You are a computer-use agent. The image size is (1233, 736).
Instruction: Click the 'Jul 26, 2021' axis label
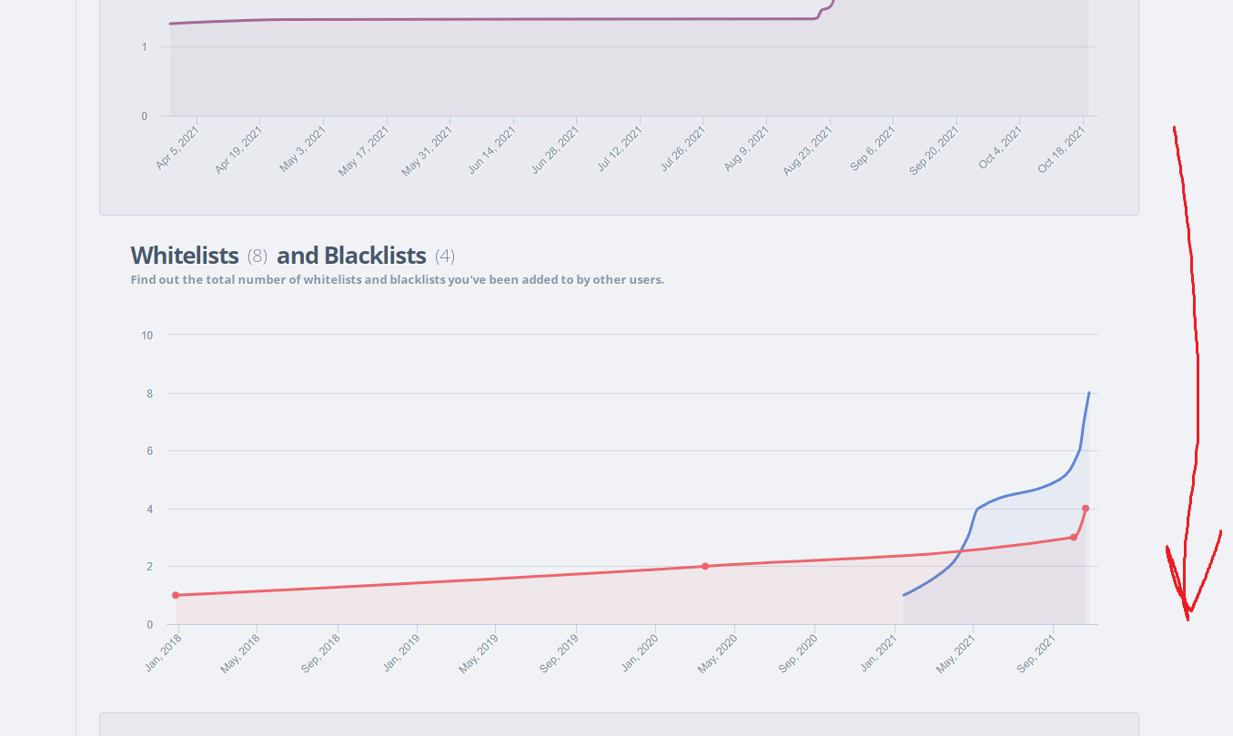(683, 147)
